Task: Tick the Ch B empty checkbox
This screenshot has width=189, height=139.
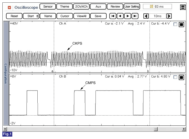Action: [175, 77]
